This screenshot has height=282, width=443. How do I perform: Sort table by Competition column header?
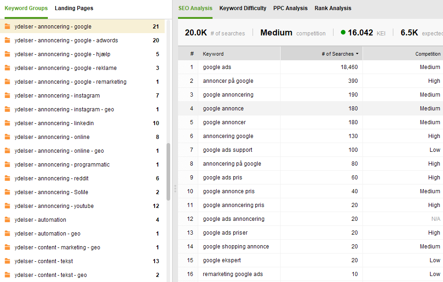[x=427, y=54]
